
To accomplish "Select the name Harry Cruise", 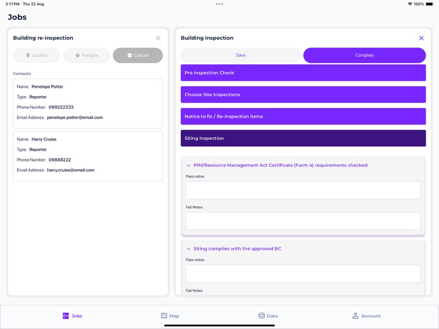I will [44, 139].
